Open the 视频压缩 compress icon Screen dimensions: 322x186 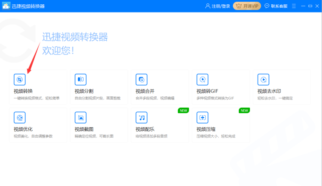pos(203,117)
